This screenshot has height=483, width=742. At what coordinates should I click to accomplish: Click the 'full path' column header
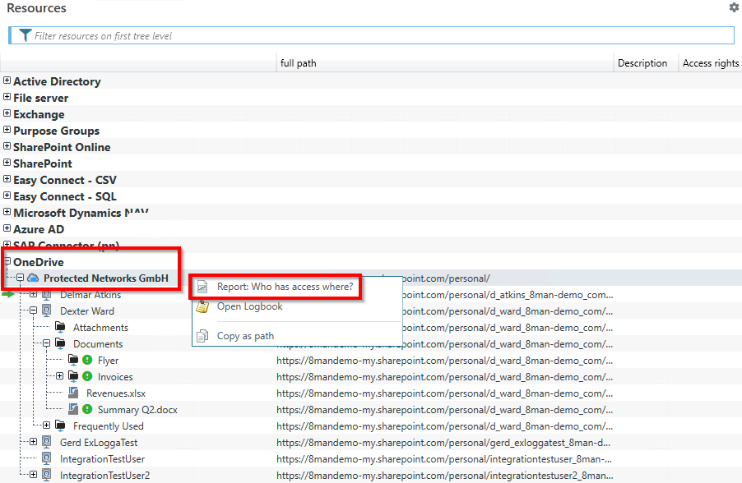[298, 63]
